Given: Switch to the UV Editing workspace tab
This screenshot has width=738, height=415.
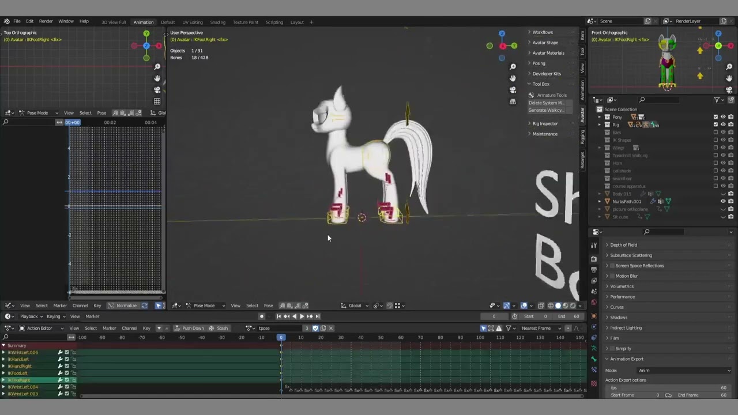Looking at the screenshot, I should (x=192, y=22).
